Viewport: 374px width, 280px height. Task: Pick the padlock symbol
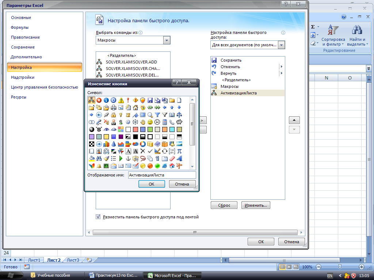point(114,115)
